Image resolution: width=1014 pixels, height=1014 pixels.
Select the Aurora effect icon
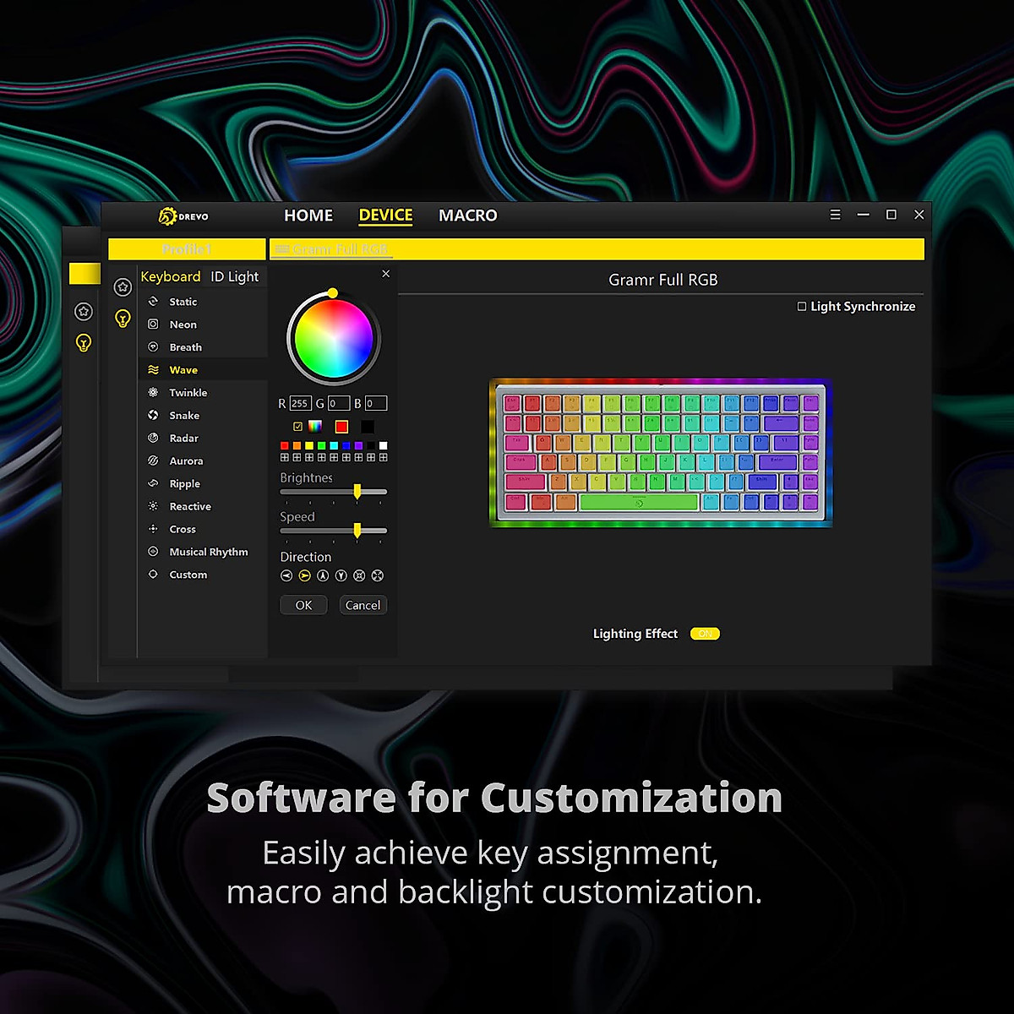153,461
